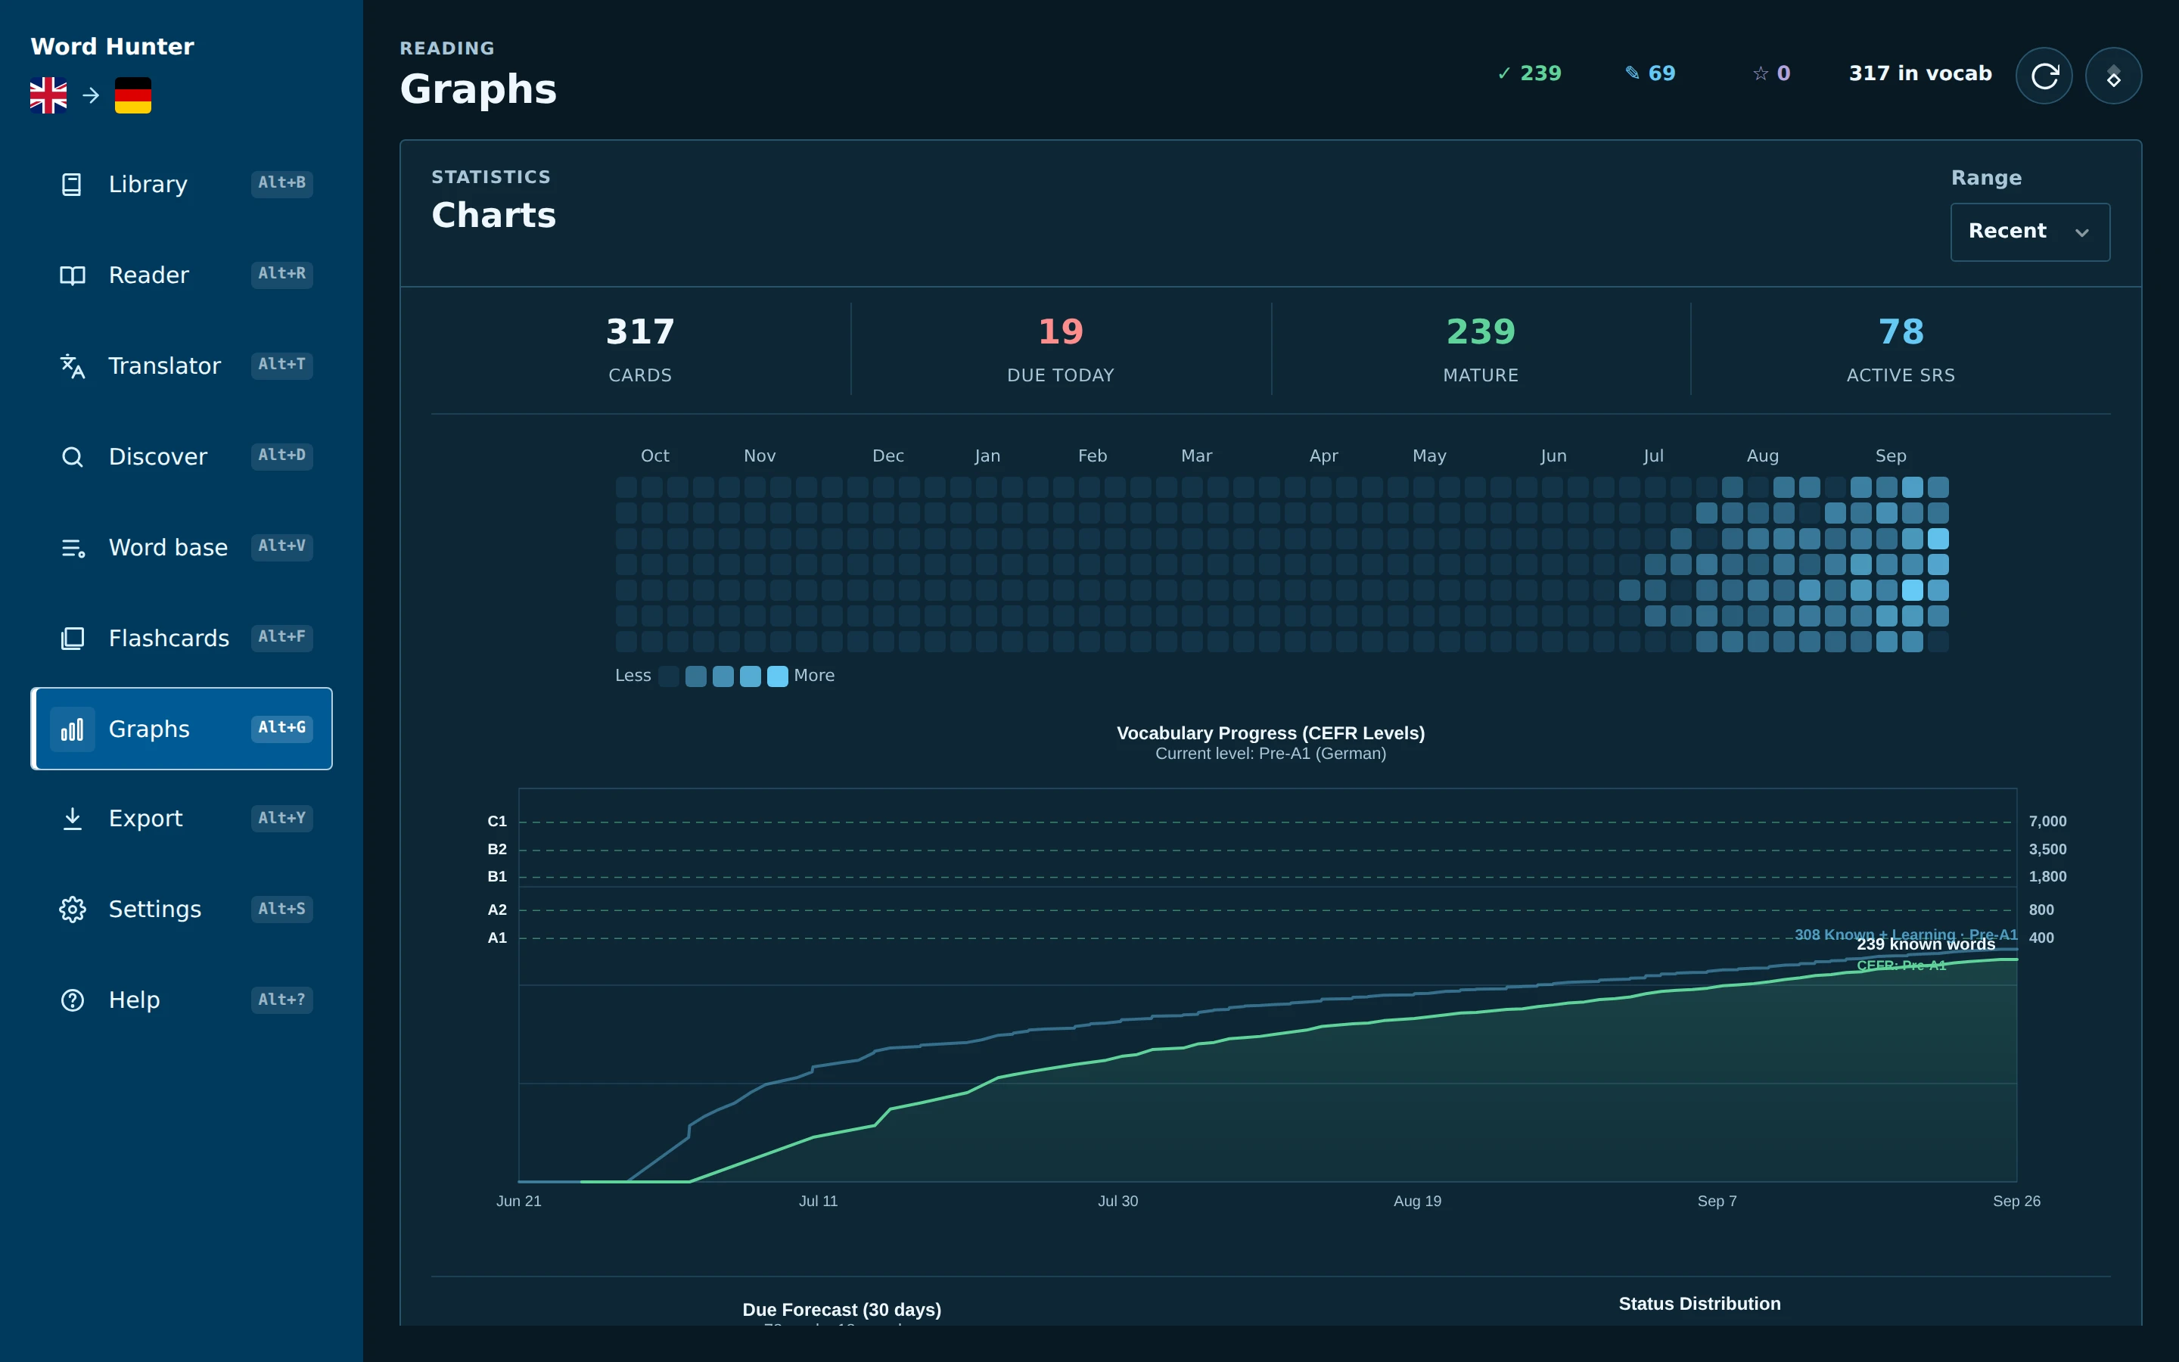Click the Discover magnifier icon
The image size is (2179, 1362).
pyautogui.click(x=72, y=457)
